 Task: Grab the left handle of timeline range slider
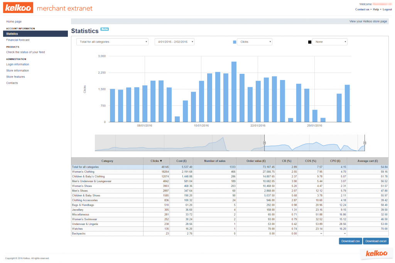[x=265, y=143]
